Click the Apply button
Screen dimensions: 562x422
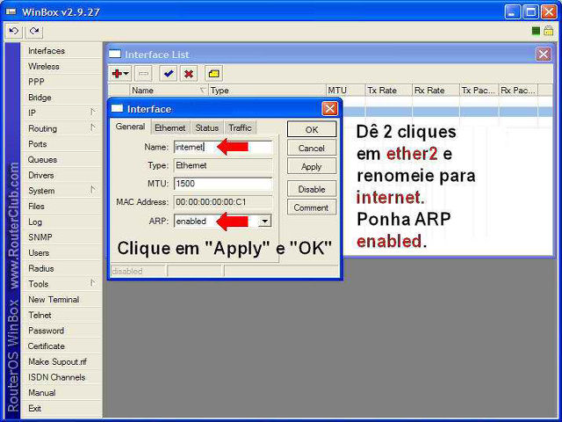[312, 166]
